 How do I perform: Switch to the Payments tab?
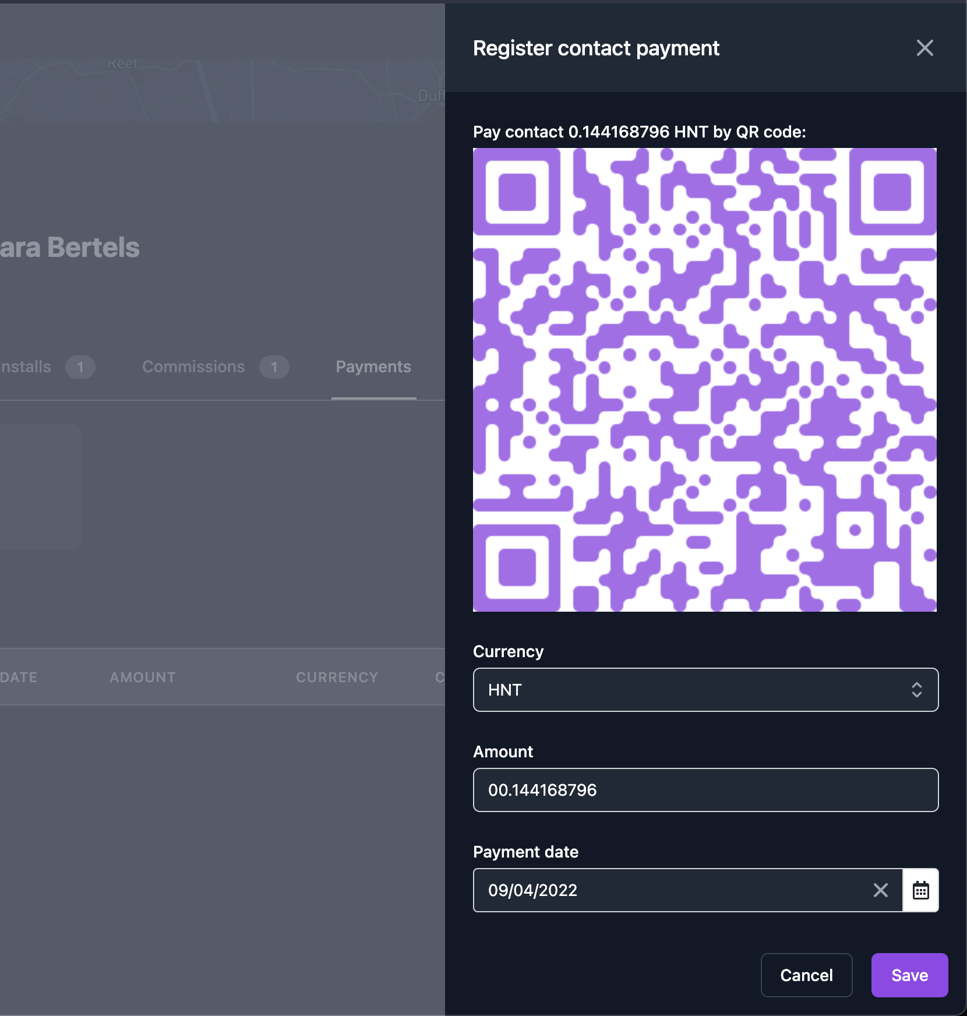click(x=373, y=367)
